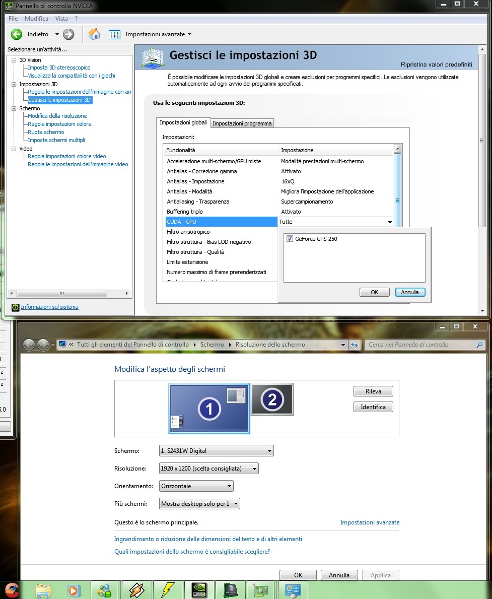Open the Risoluzione dropdown

click(x=208, y=469)
